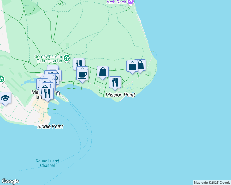Click the restaurant marker above Mission Point
The height and width of the screenshot is (185, 231).
[115, 82]
